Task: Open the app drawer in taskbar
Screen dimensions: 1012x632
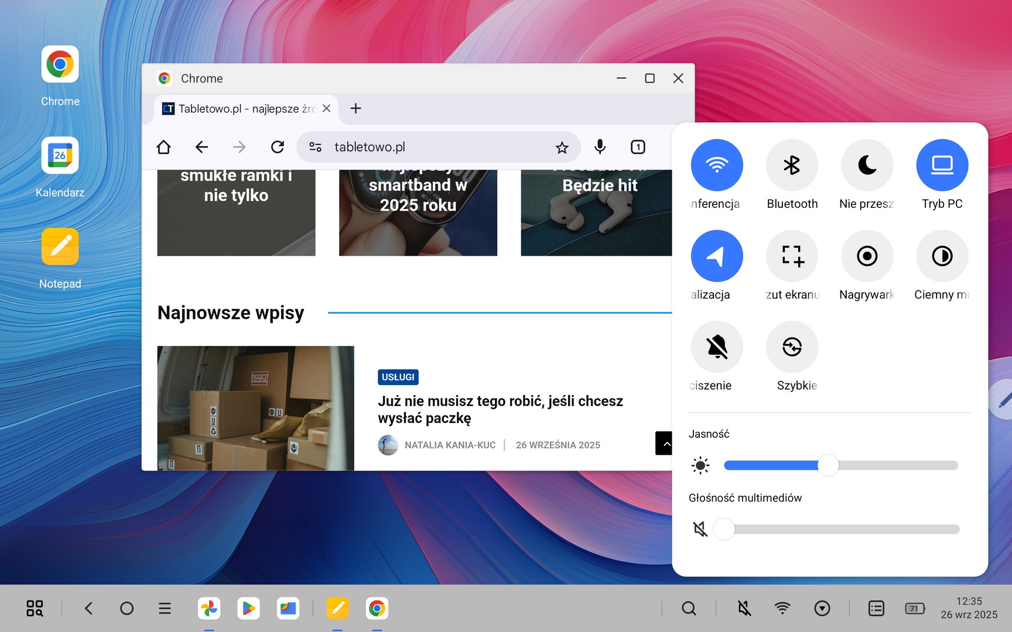Action: pos(35,609)
